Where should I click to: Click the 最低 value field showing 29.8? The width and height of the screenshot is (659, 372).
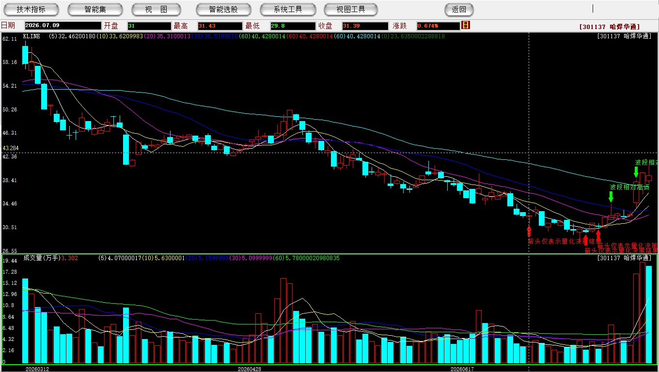(293, 26)
